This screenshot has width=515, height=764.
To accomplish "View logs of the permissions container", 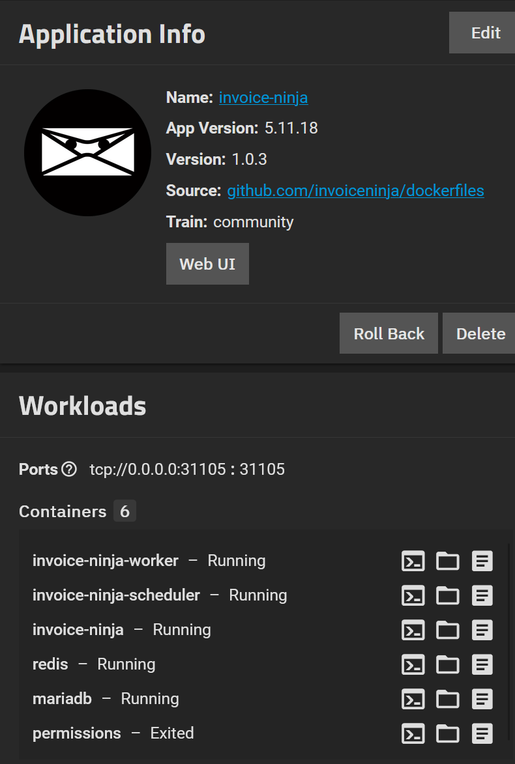I will (x=482, y=734).
